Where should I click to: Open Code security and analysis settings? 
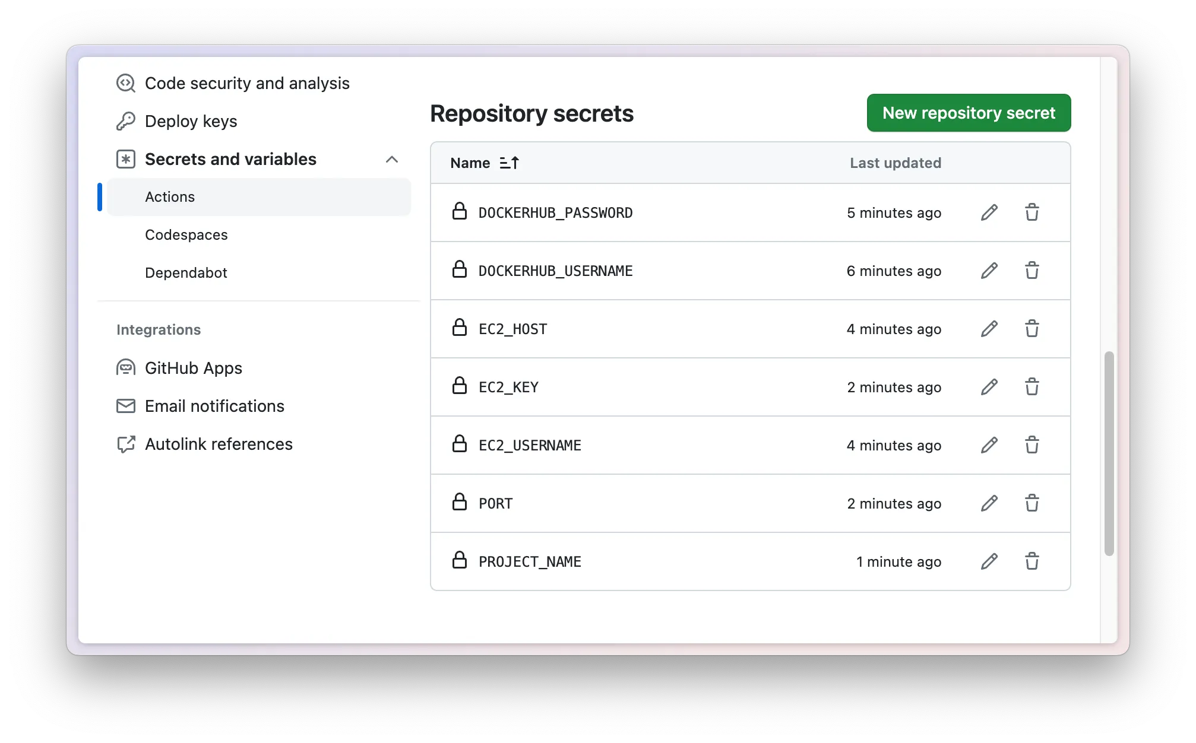pos(246,83)
